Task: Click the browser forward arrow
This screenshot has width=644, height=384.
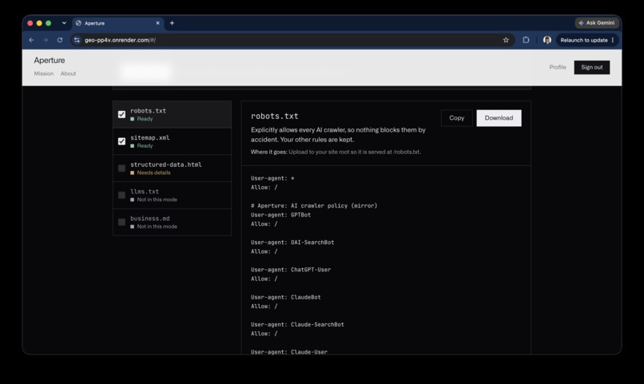Action: point(46,40)
